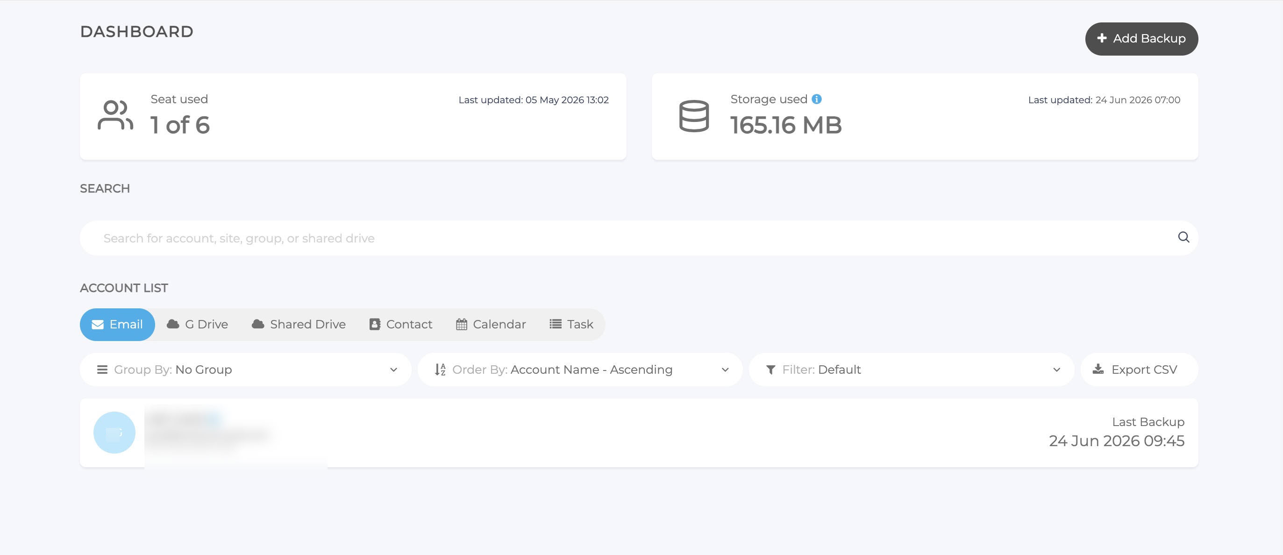Image resolution: width=1283 pixels, height=555 pixels.
Task: Expand the Order By chevron arrow
Action: (725, 370)
